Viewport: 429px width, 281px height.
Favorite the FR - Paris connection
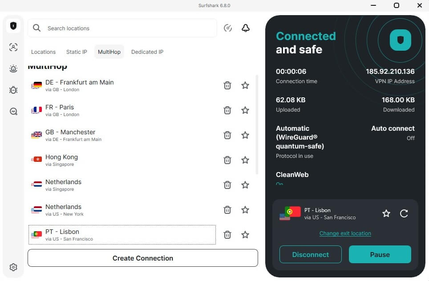(x=245, y=110)
